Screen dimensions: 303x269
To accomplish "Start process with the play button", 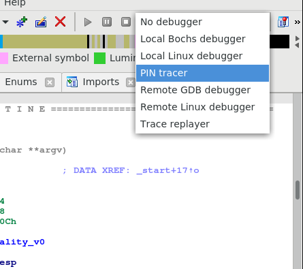I will click(88, 22).
